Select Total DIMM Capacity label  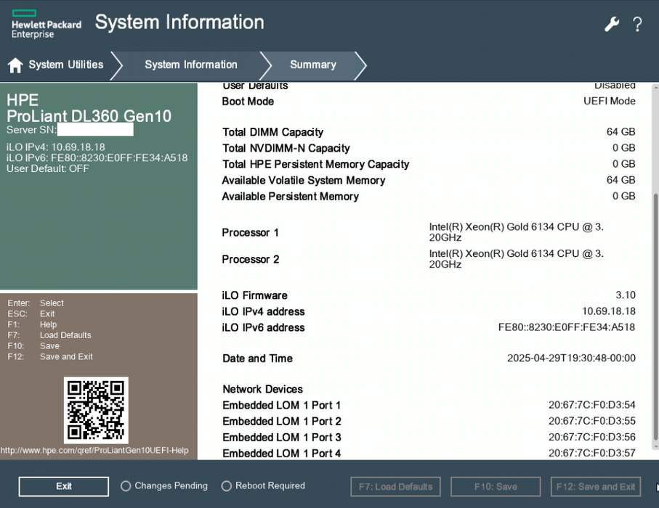(272, 132)
